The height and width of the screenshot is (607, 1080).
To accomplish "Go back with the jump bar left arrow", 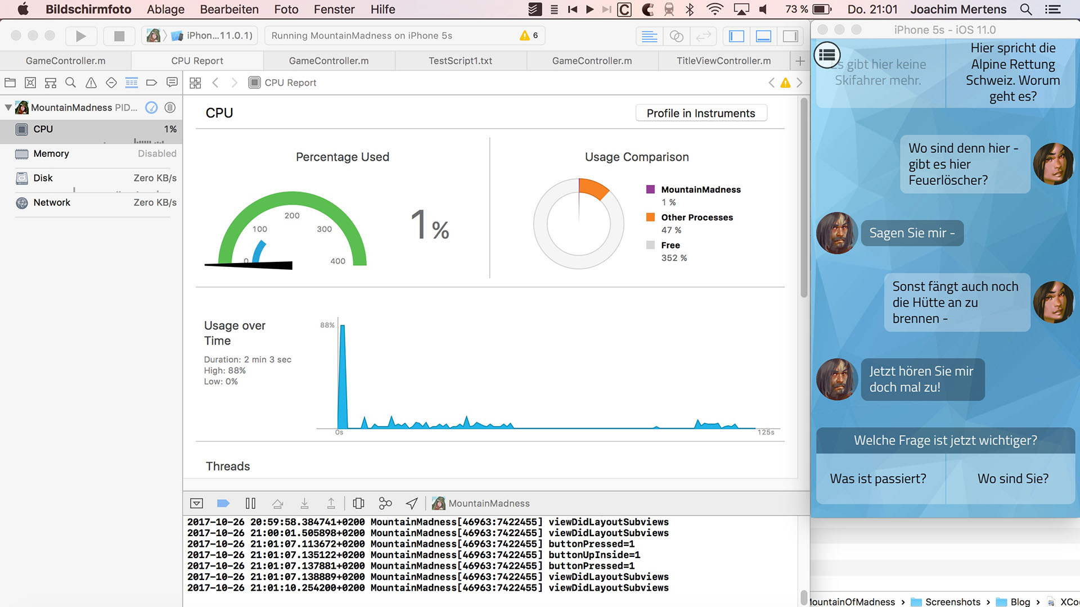I will tap(215, 83).
